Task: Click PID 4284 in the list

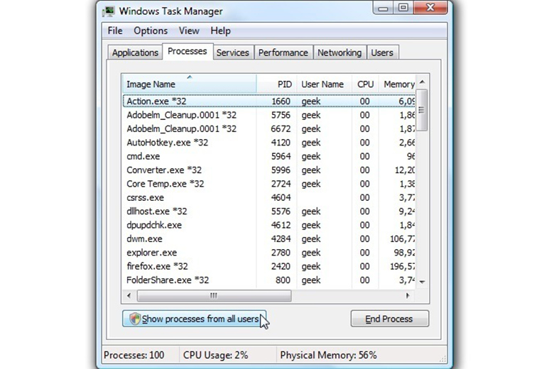Action: tap(281, 239)
